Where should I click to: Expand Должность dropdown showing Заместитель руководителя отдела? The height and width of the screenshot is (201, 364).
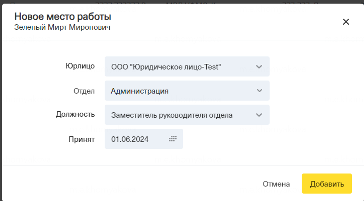(176, 115)
